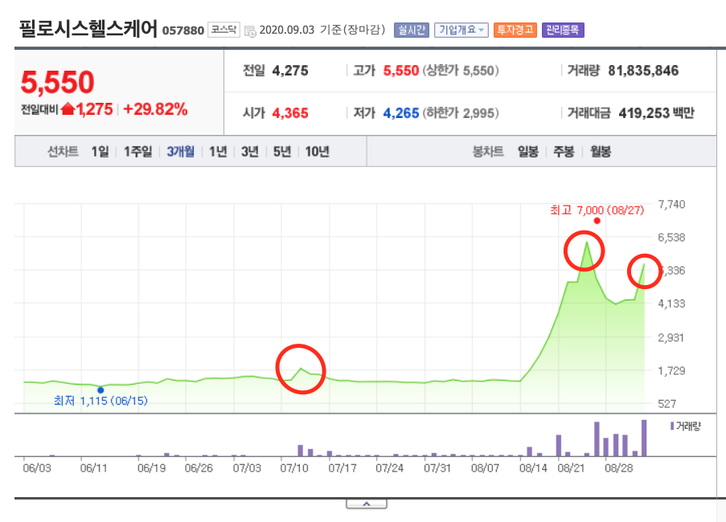The height and width of the screenshot is (522, 726).
Task: Click the stock code 057880
Action: (x=183, y=31)
